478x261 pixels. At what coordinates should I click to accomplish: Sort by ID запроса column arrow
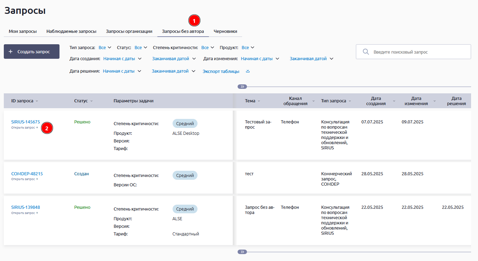pos(37,101)
